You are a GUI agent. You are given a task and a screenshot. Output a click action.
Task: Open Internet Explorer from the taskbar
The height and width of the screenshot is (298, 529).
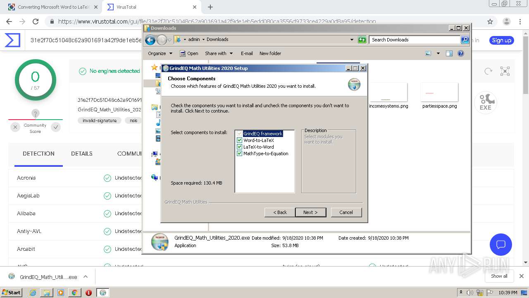coord(33,293)
